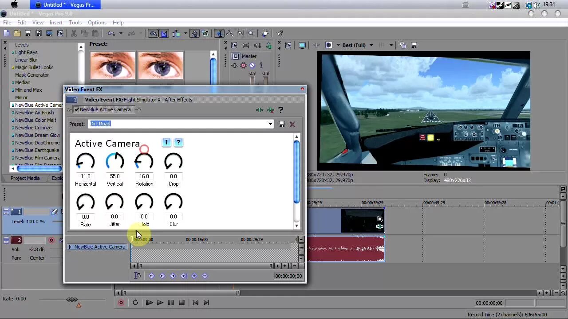Click the What's This help icon
Viewport: 568px width, 319px height.
pyautogui.click(x=280, y=33)
